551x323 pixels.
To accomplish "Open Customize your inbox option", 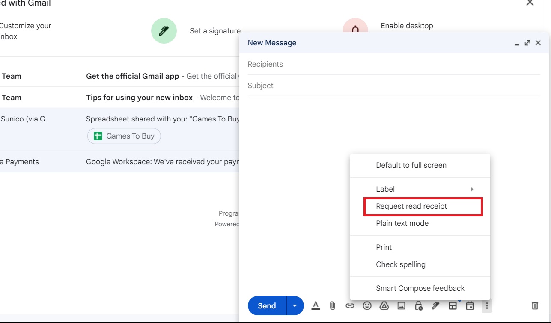I will pos(25,31).
